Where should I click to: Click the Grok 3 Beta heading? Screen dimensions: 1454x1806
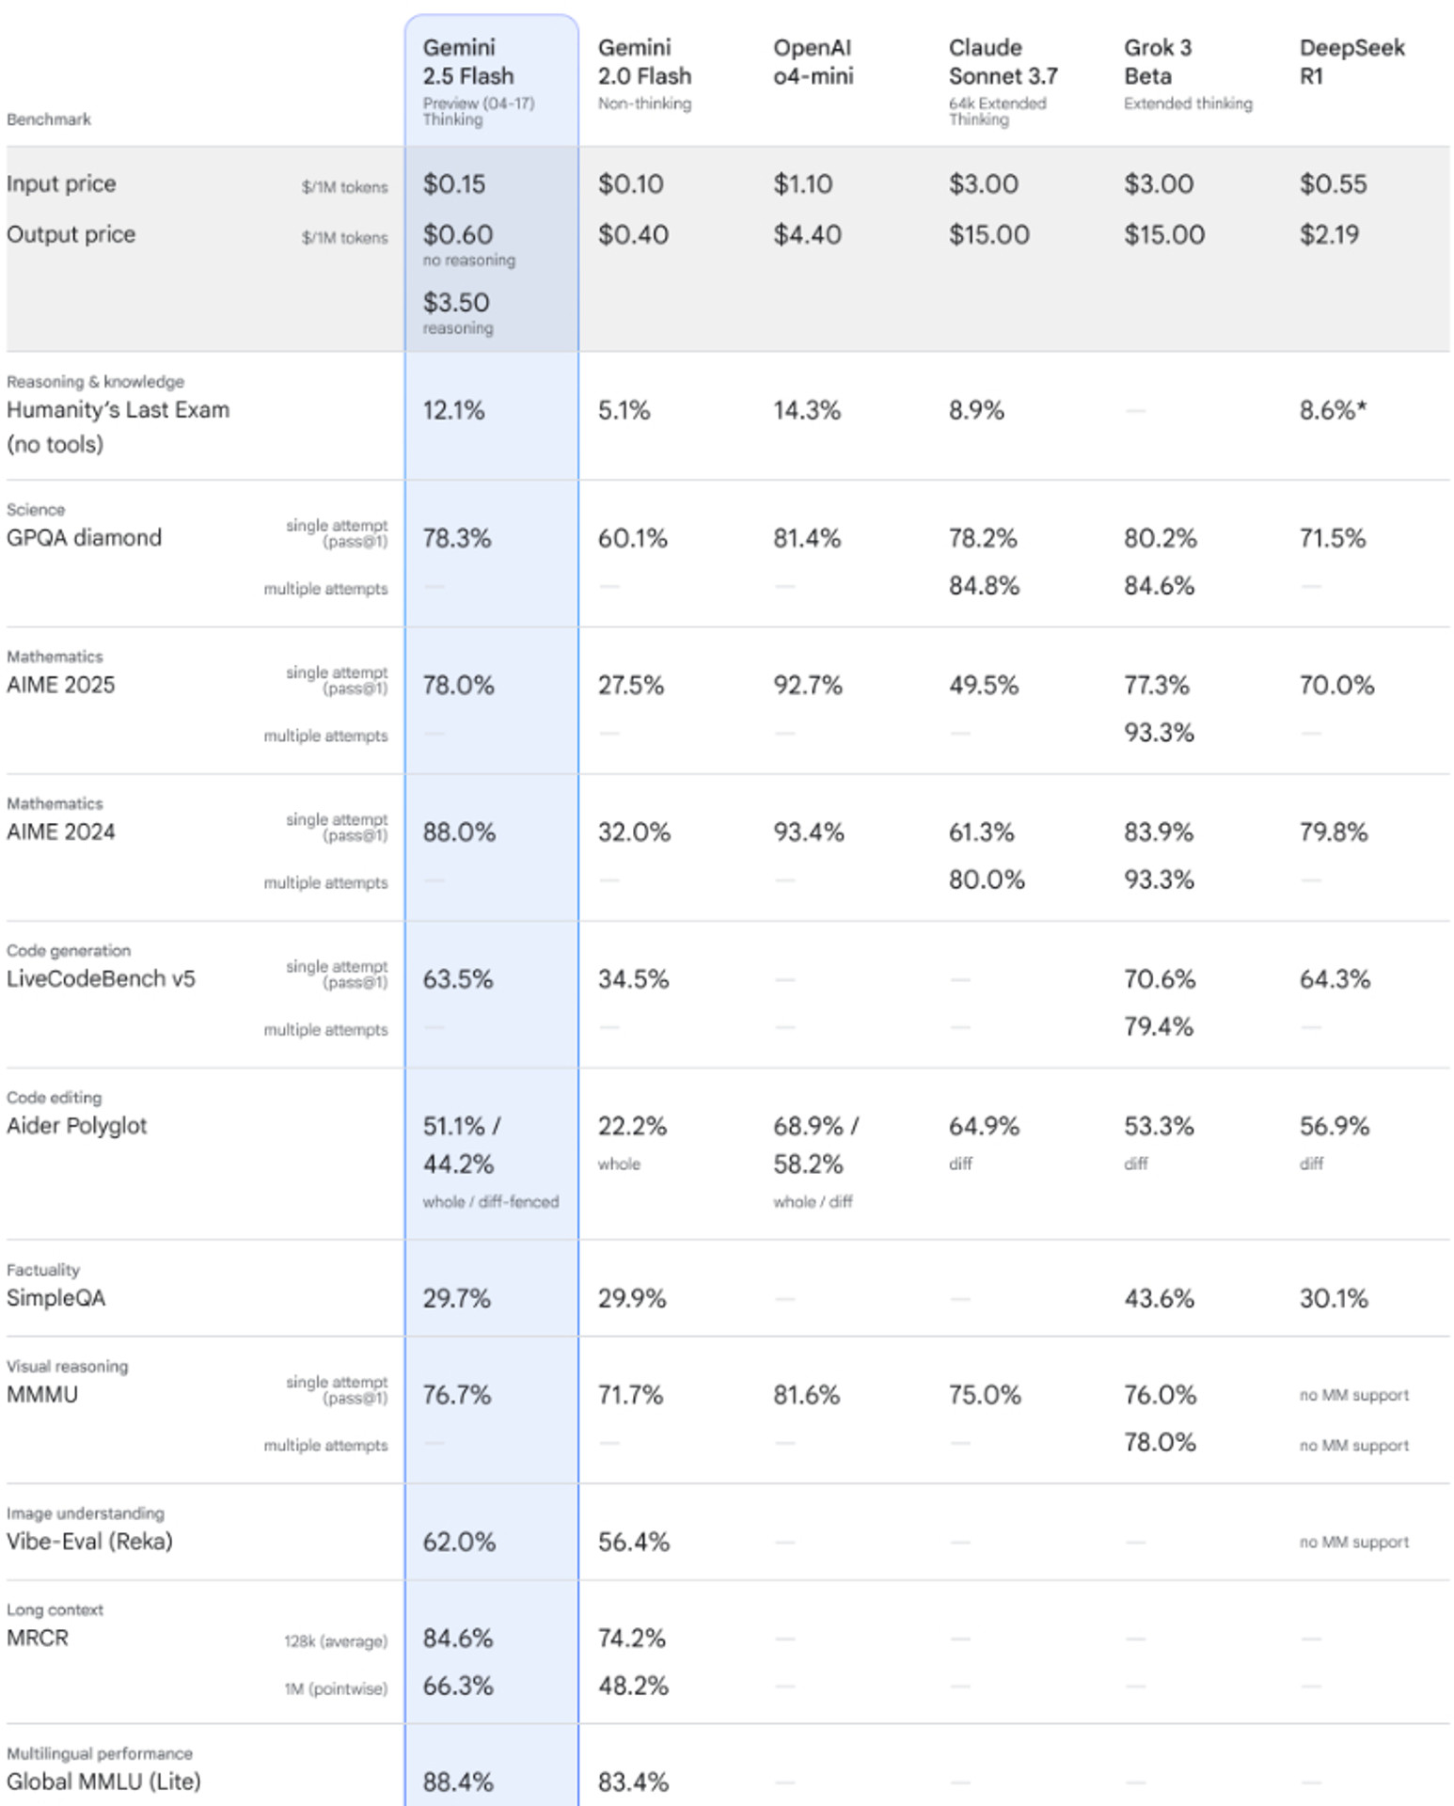1158,61
